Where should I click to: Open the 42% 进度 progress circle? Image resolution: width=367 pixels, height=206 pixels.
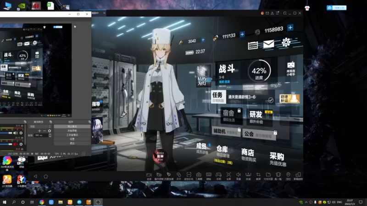click(259, 71)
